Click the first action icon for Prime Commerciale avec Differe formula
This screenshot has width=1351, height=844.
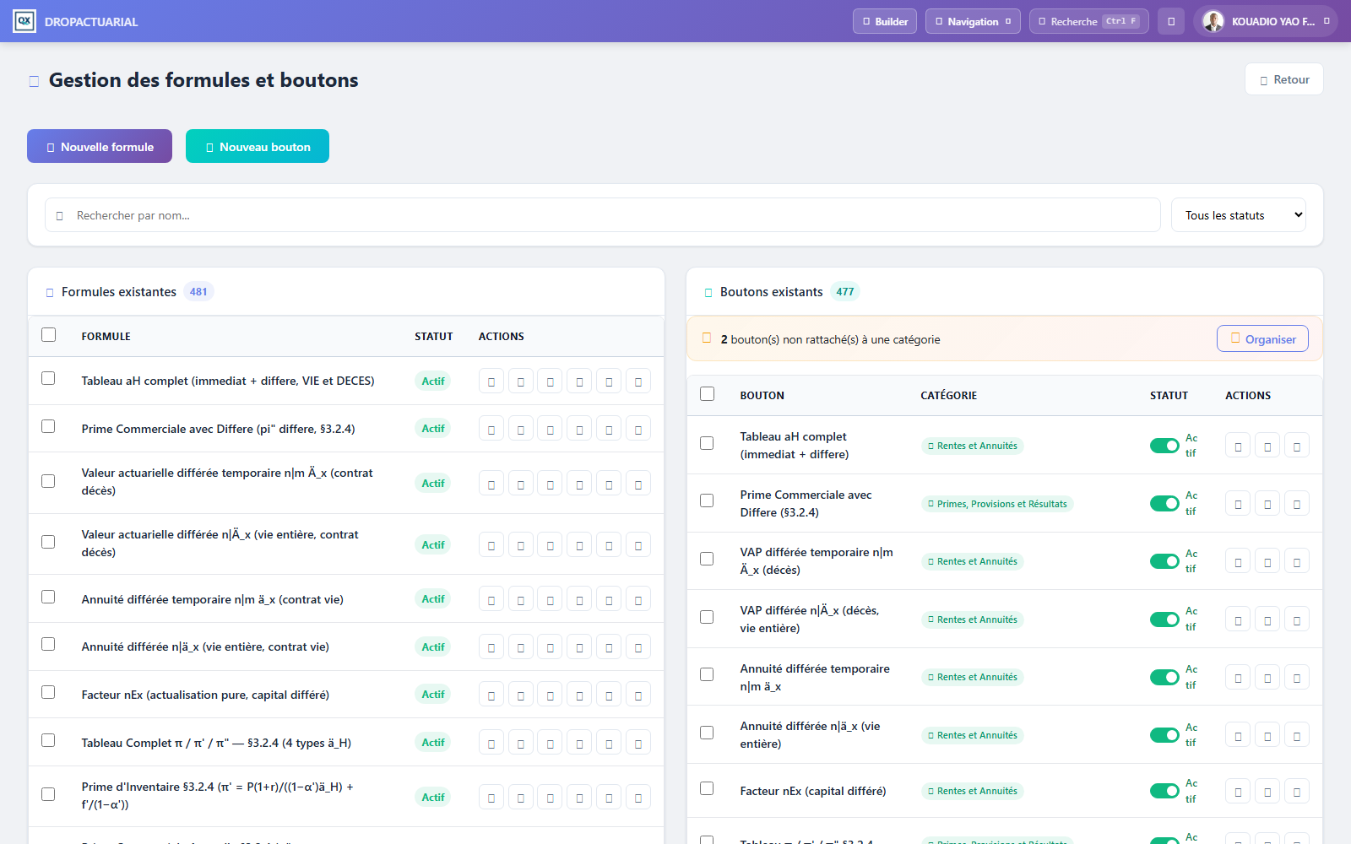coord(491,429)
